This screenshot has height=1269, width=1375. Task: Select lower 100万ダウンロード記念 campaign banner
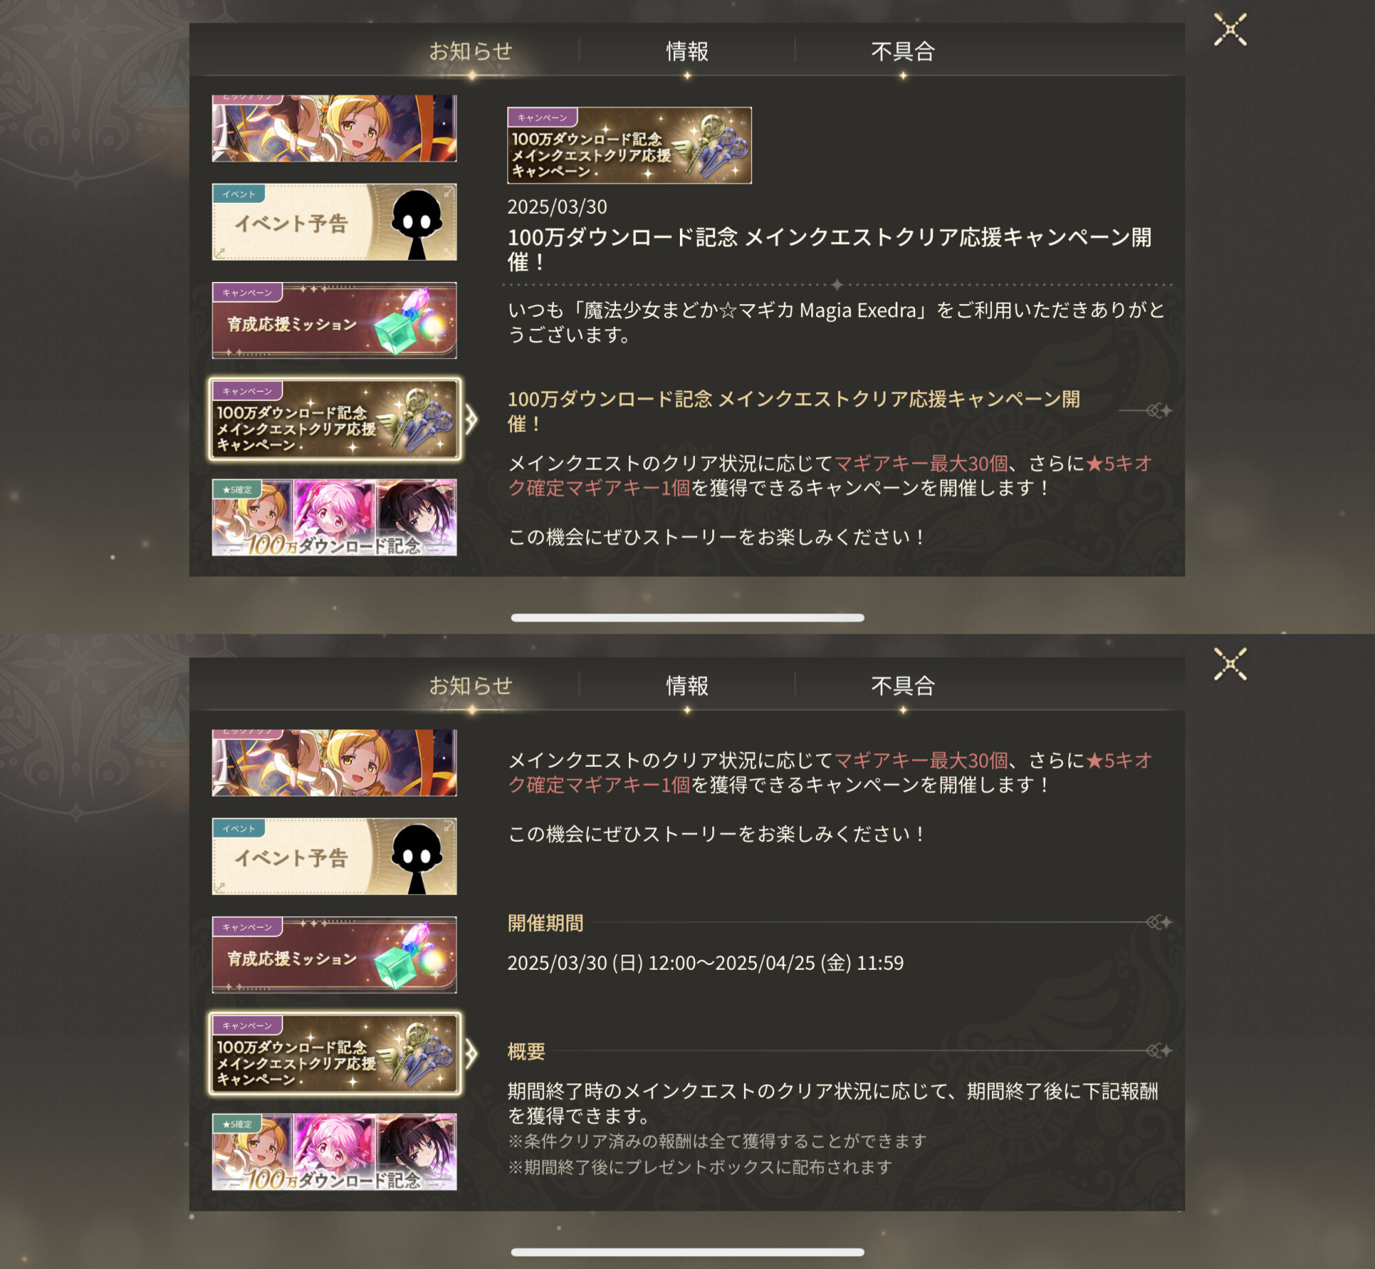[334, 1054]
